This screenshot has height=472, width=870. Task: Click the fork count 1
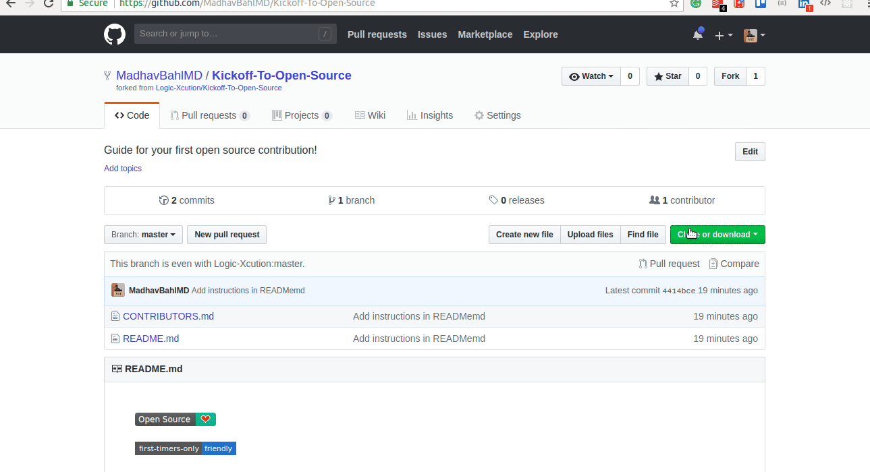click(756, 76)
